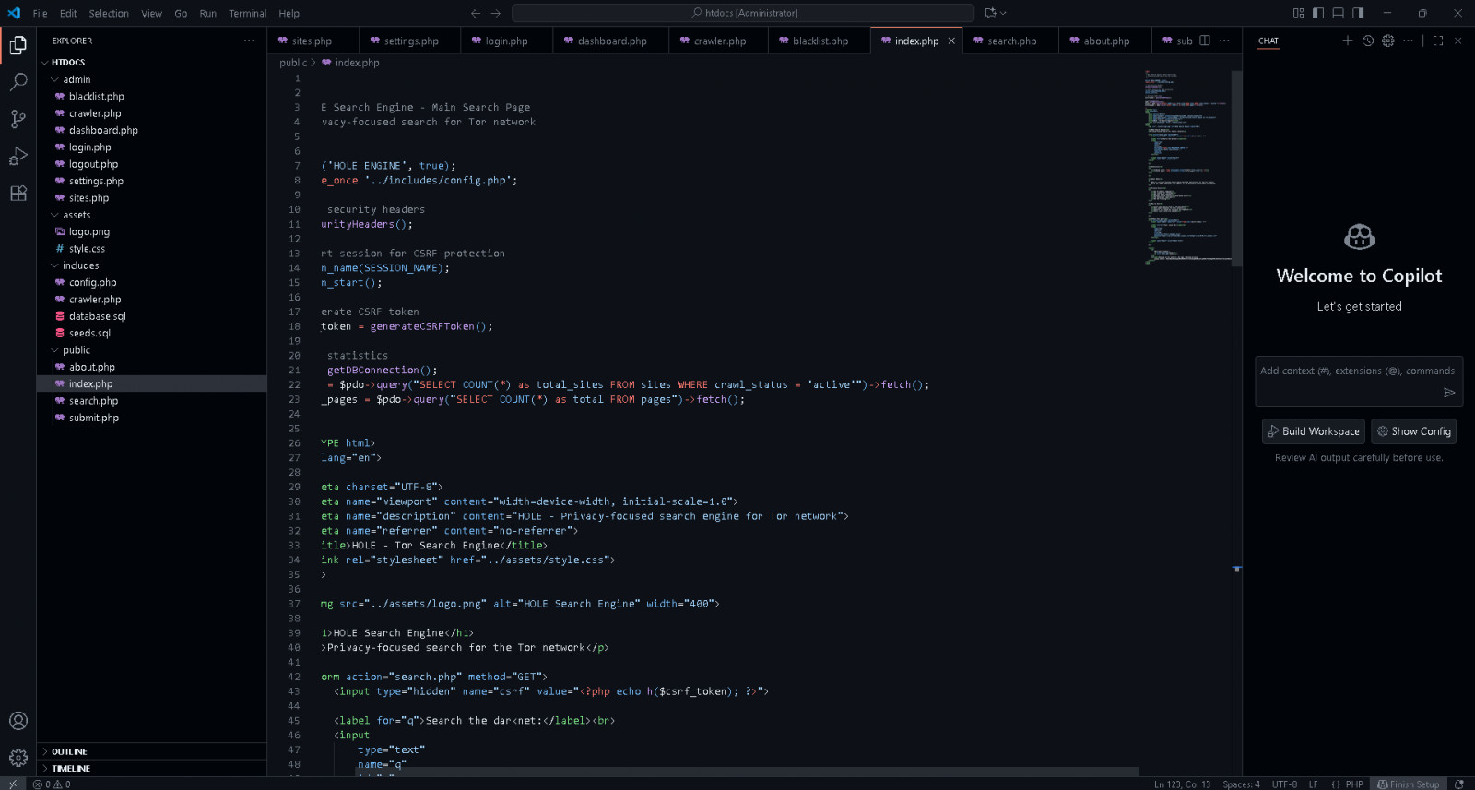Open the Source Control view
The width and height of the screenshot is (1475, 790).
point(18,119)
